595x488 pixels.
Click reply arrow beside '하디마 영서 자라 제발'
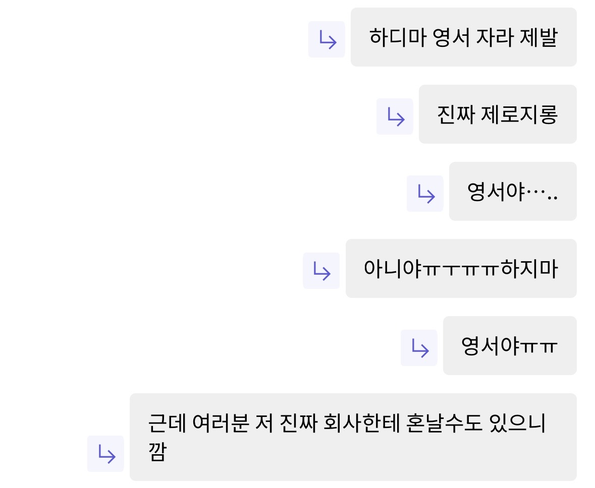(327, 39)
